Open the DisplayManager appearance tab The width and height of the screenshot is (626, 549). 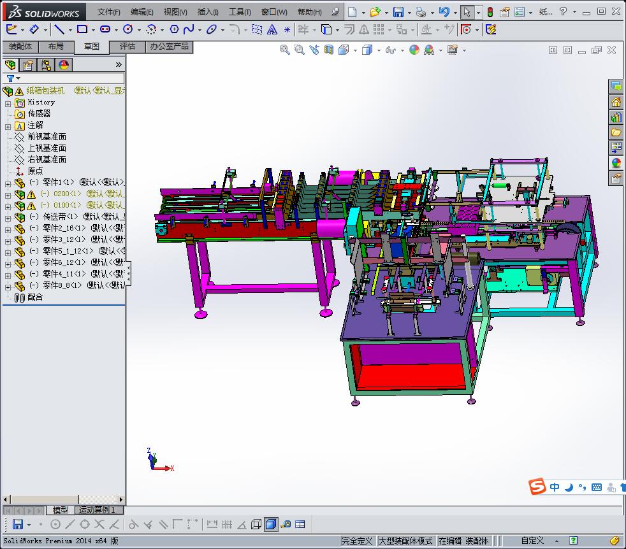tap(64, 64)
